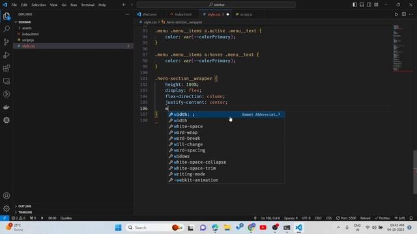The height and width of the screenshot is (234, 417).
Task: Choose 'white-space' from suggestions
Action: coord(226,126)
